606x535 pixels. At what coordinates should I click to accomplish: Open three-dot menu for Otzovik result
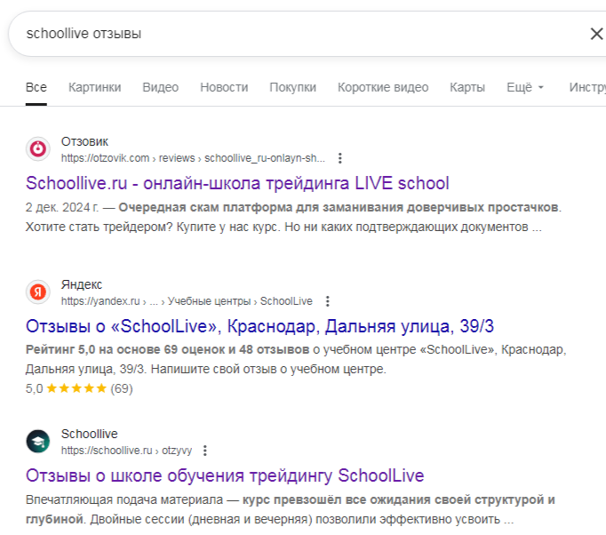pyautogui.click(x=339, y=158)
